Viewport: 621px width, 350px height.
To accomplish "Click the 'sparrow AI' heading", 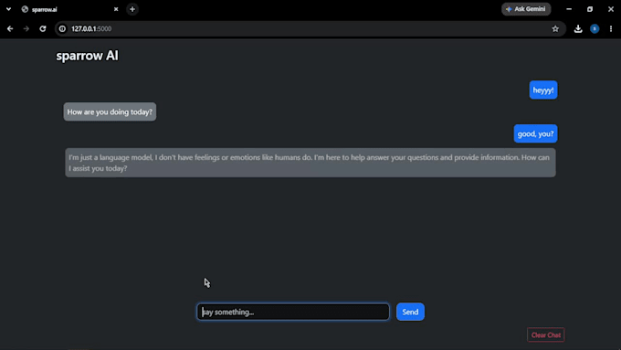I will pos(87,56).
